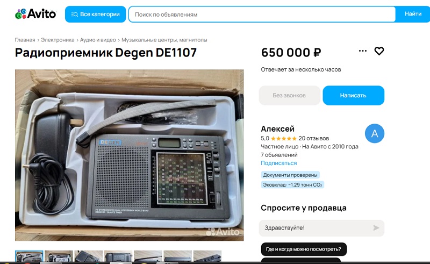Open the Электроника breadcrumb
430x264 pixels.
tap(58, 40)
